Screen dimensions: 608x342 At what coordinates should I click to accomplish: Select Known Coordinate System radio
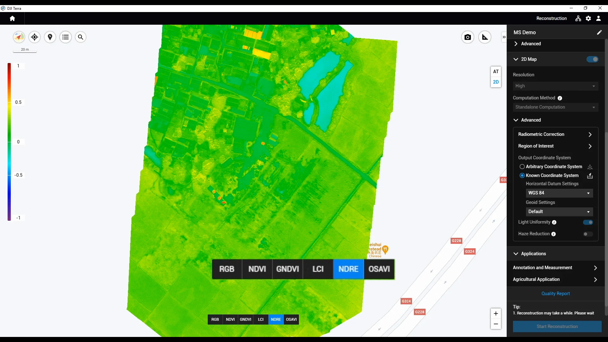[x=522, y=175]
